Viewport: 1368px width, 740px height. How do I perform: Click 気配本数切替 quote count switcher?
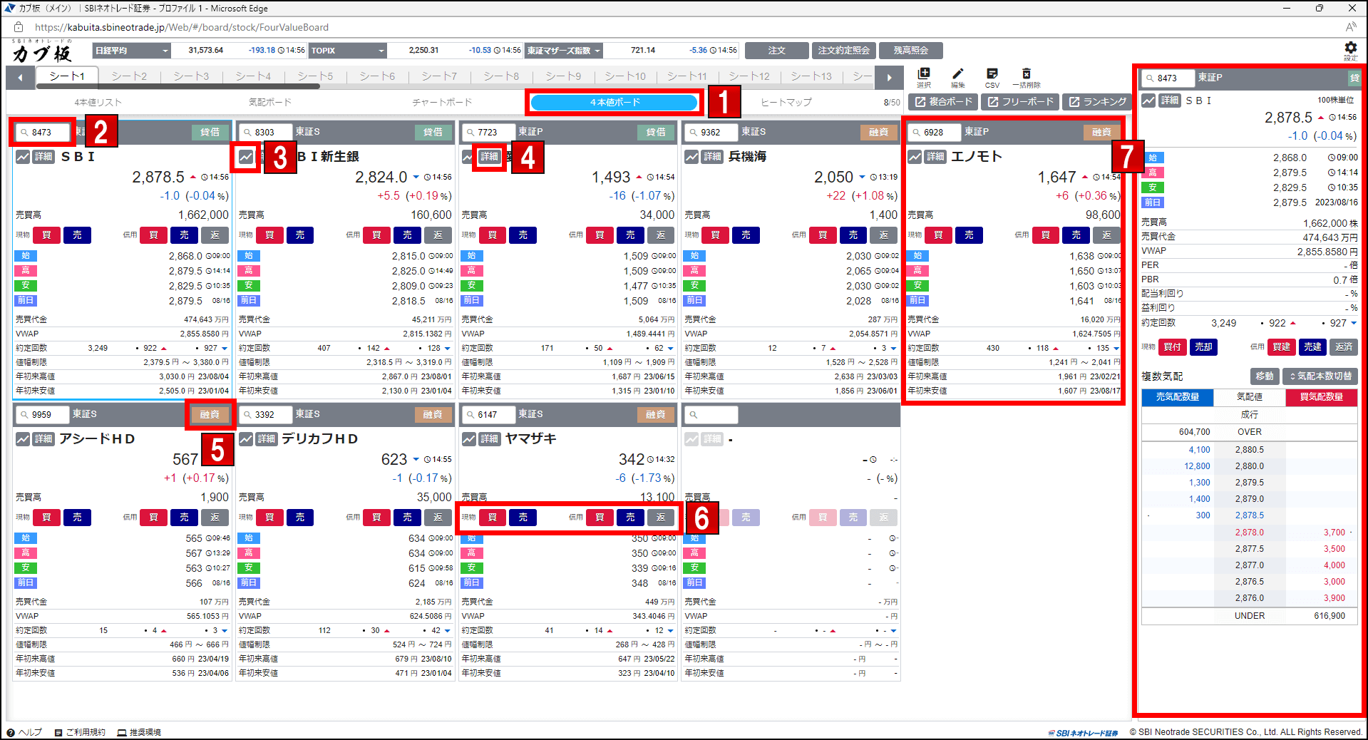tap(1320, 376)
